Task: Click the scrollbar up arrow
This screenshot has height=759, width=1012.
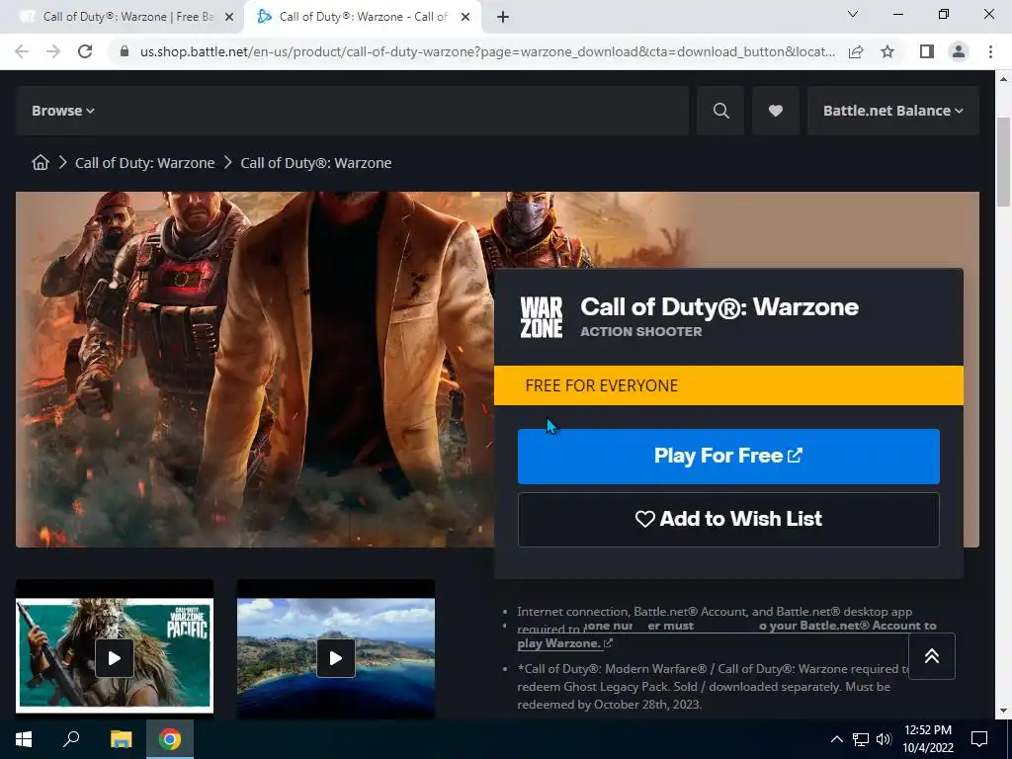Action: [x=1002, y=79]
